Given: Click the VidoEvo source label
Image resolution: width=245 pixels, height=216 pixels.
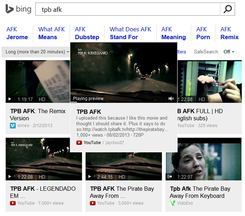Looking at the screenshot, I should (x=185, y=203).
